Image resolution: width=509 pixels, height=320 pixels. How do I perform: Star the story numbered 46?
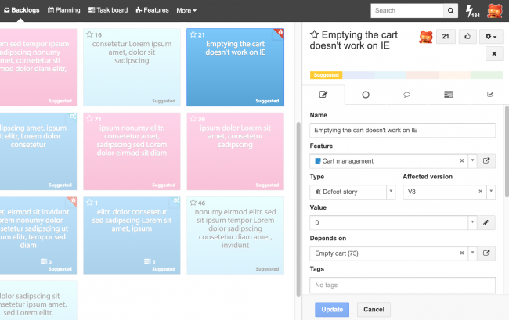193,203
